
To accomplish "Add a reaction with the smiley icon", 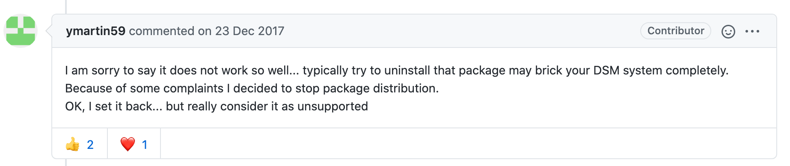I will (x=728, y=31).
